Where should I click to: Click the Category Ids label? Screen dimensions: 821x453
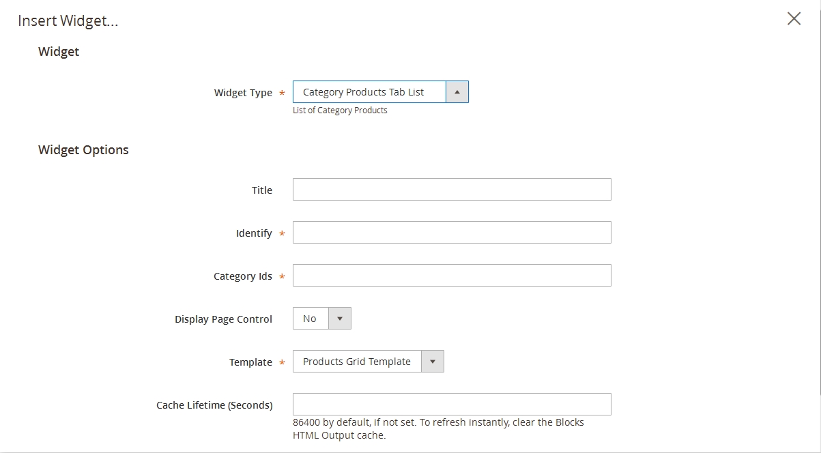click(x=243, y=276)
